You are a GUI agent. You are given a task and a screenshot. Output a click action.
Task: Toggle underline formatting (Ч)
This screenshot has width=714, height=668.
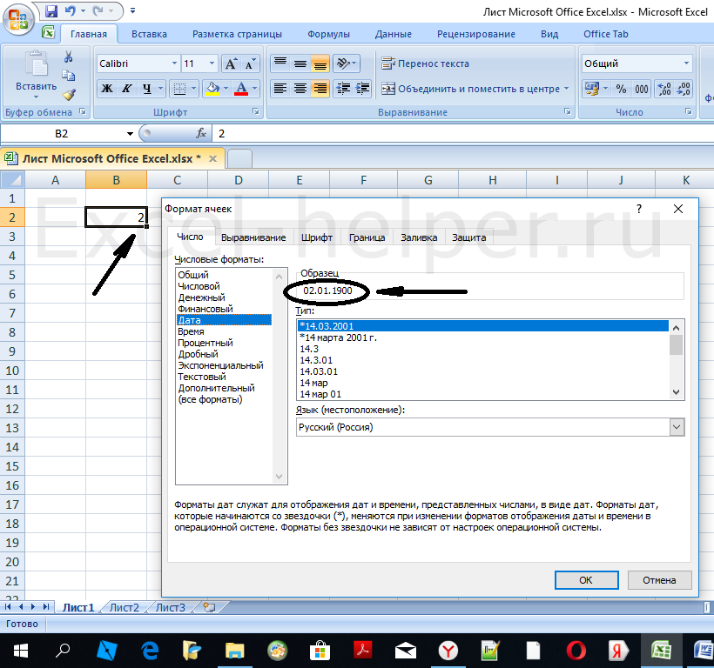point(146,89)
